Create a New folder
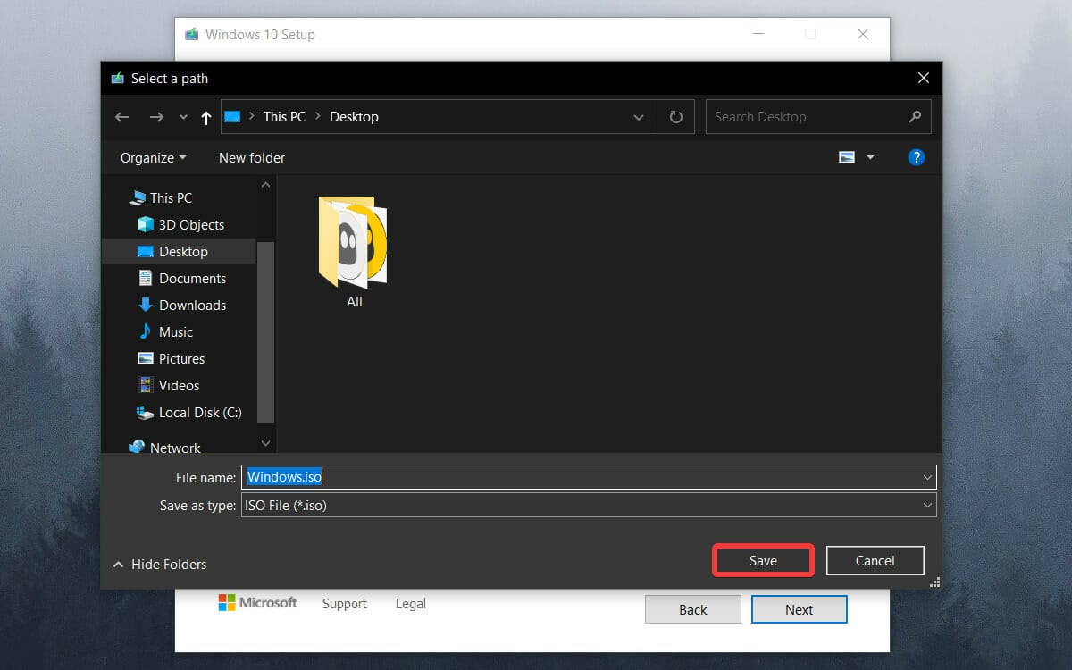This screenshot has width=1072, height=670. click(x=252, y=158)
